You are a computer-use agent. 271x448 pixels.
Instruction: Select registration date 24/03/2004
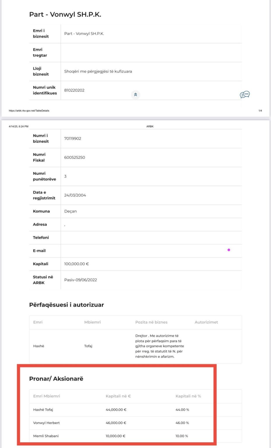coord(75,195)
